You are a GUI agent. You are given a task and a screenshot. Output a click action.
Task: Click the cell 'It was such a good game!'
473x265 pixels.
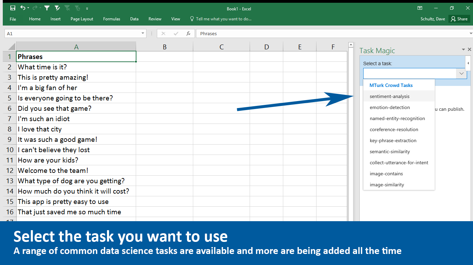[x=76, y=139]
